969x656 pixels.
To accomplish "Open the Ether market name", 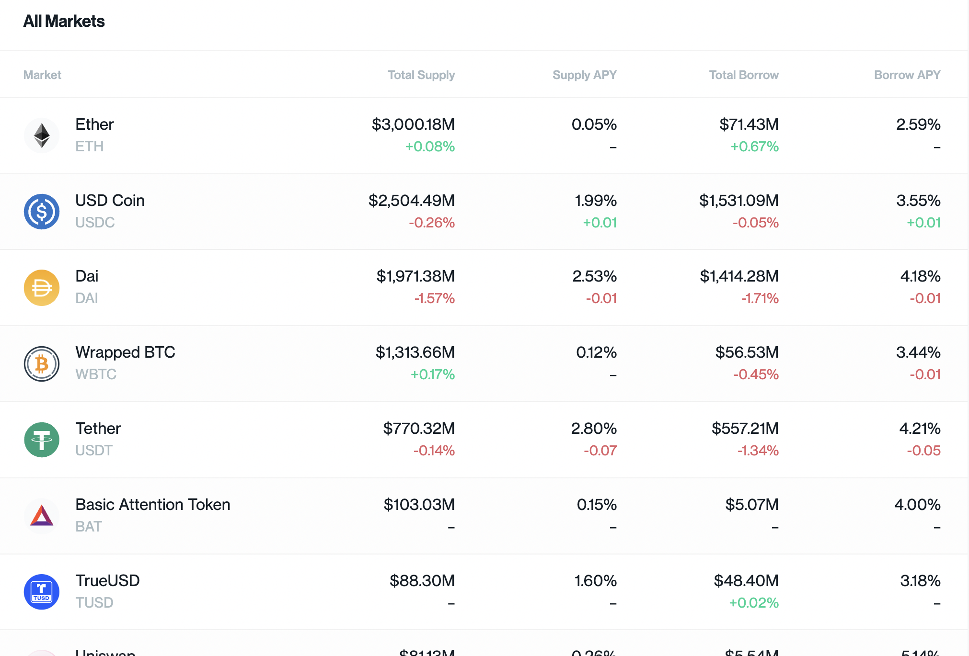I will point(94,124).
